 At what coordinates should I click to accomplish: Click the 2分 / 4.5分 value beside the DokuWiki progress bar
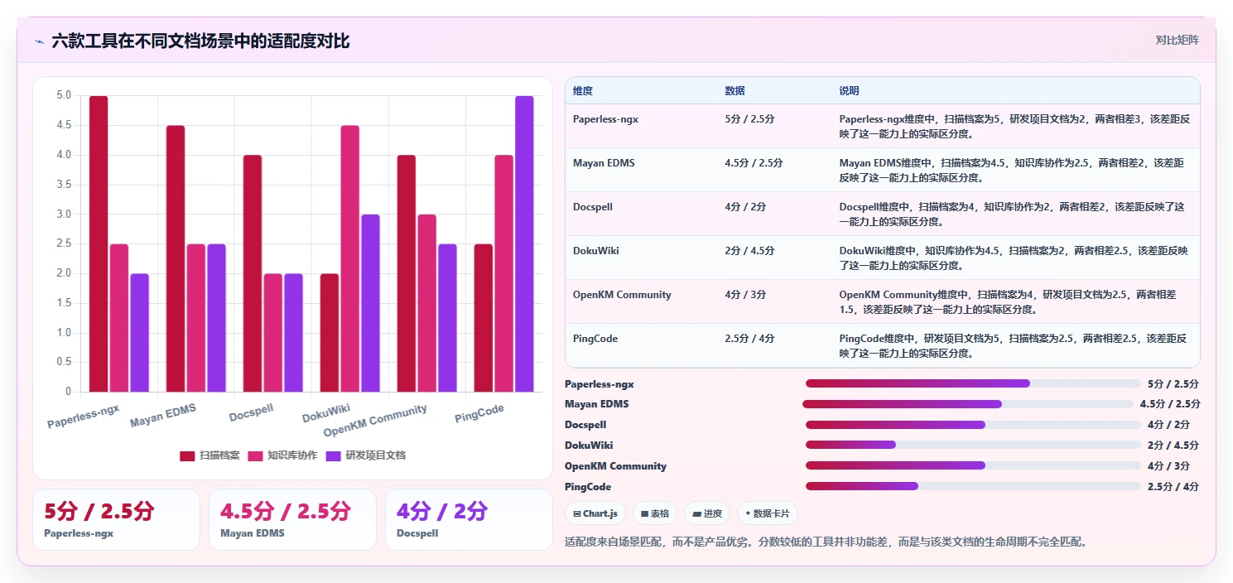coord(1173,445)
